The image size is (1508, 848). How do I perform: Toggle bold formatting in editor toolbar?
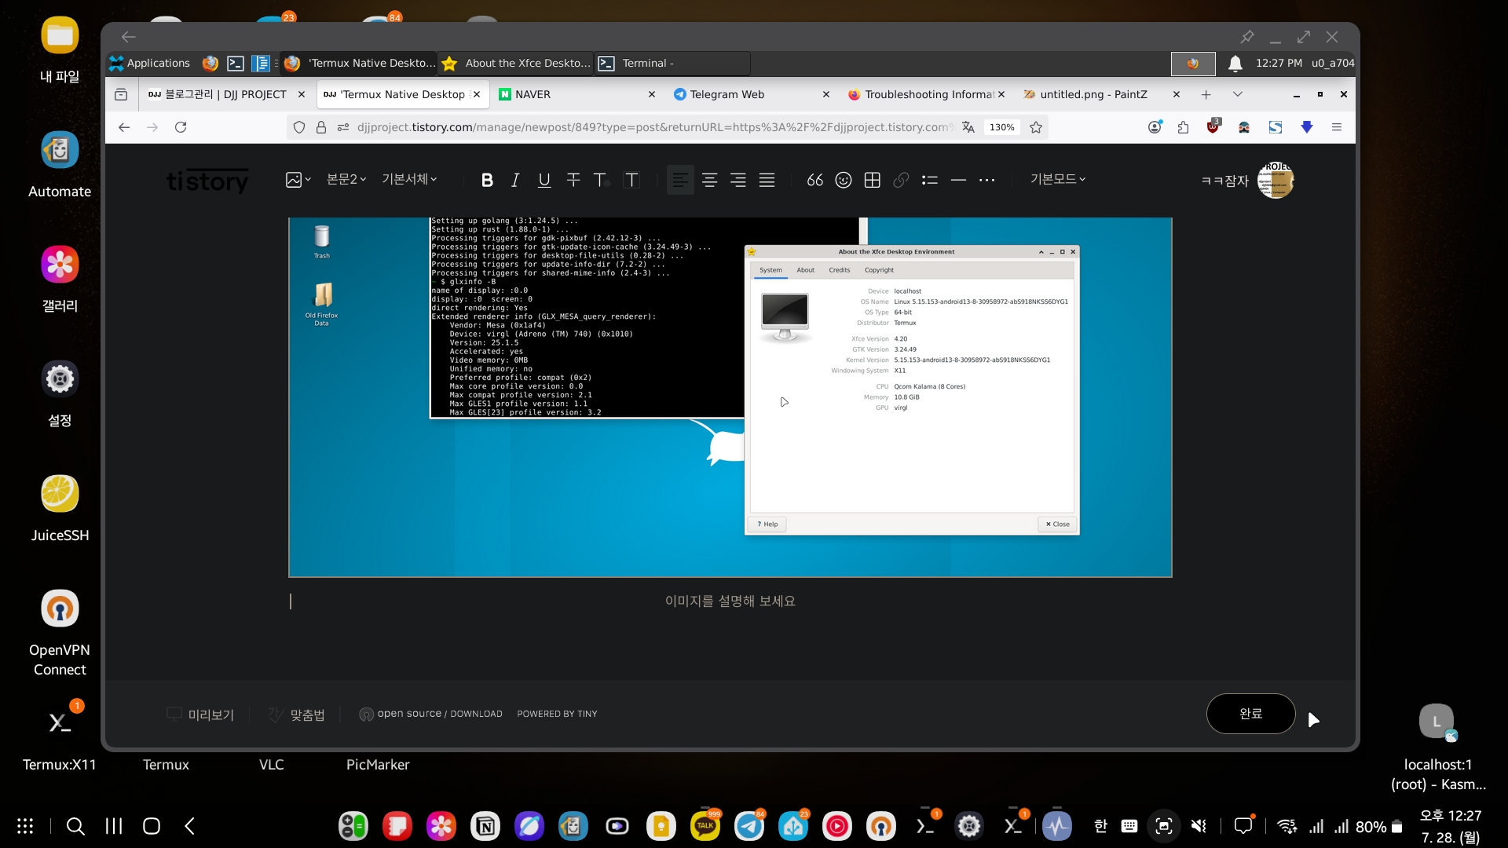tap(487, 180)
